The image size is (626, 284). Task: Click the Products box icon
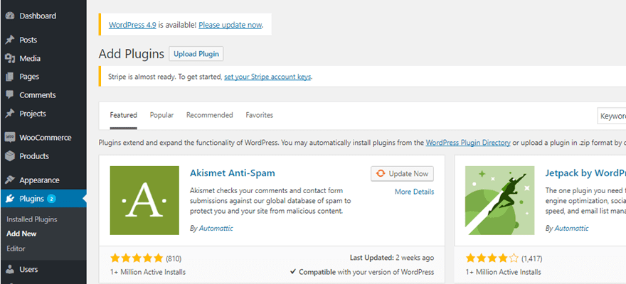(x=10, y=156)
